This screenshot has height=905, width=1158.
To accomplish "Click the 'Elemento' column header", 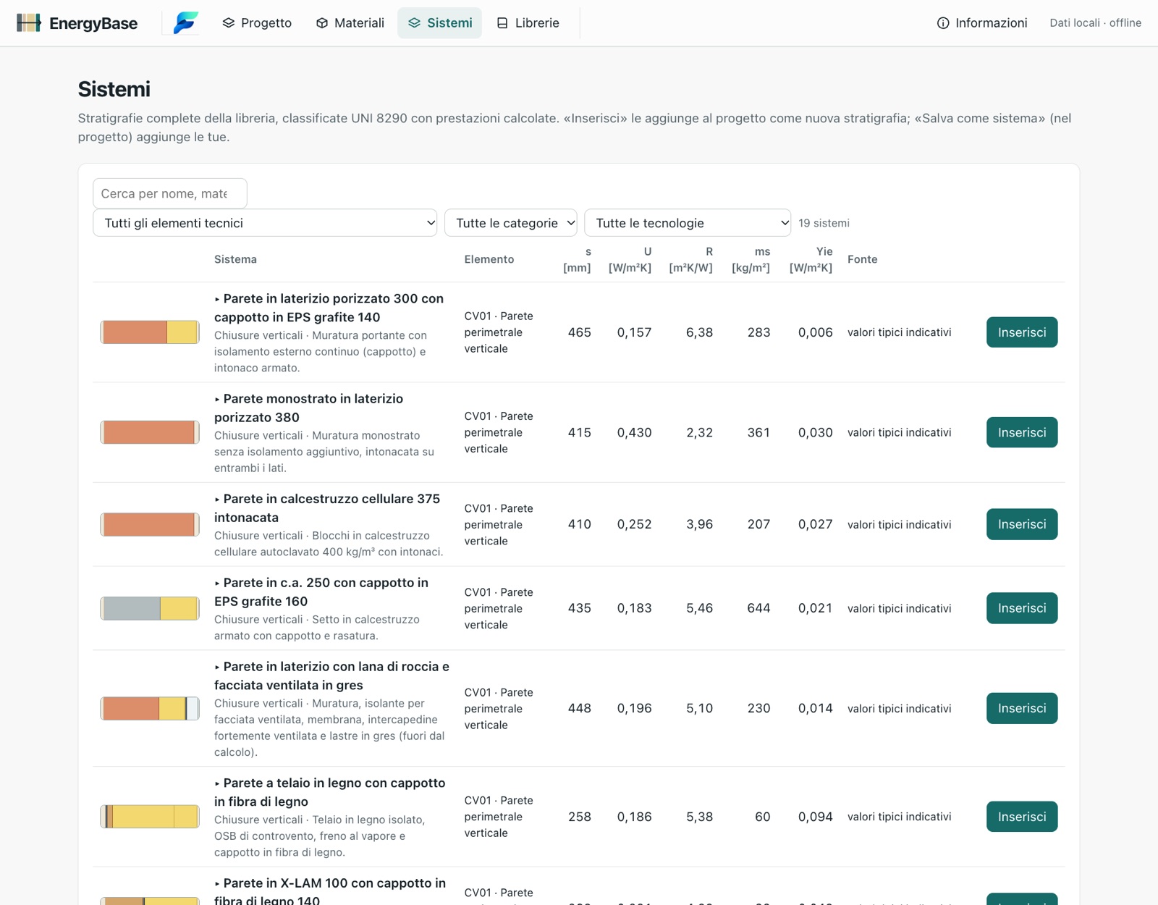I will pyautogui.click(x=489, y=259).
